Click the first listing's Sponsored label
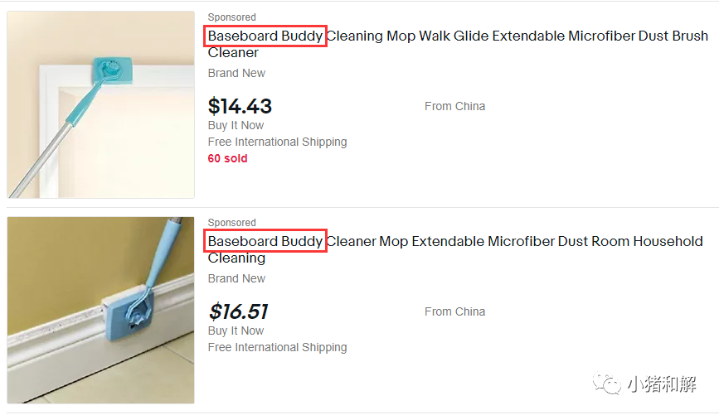This screenshot has height=415, width=719. pos(231,17)
